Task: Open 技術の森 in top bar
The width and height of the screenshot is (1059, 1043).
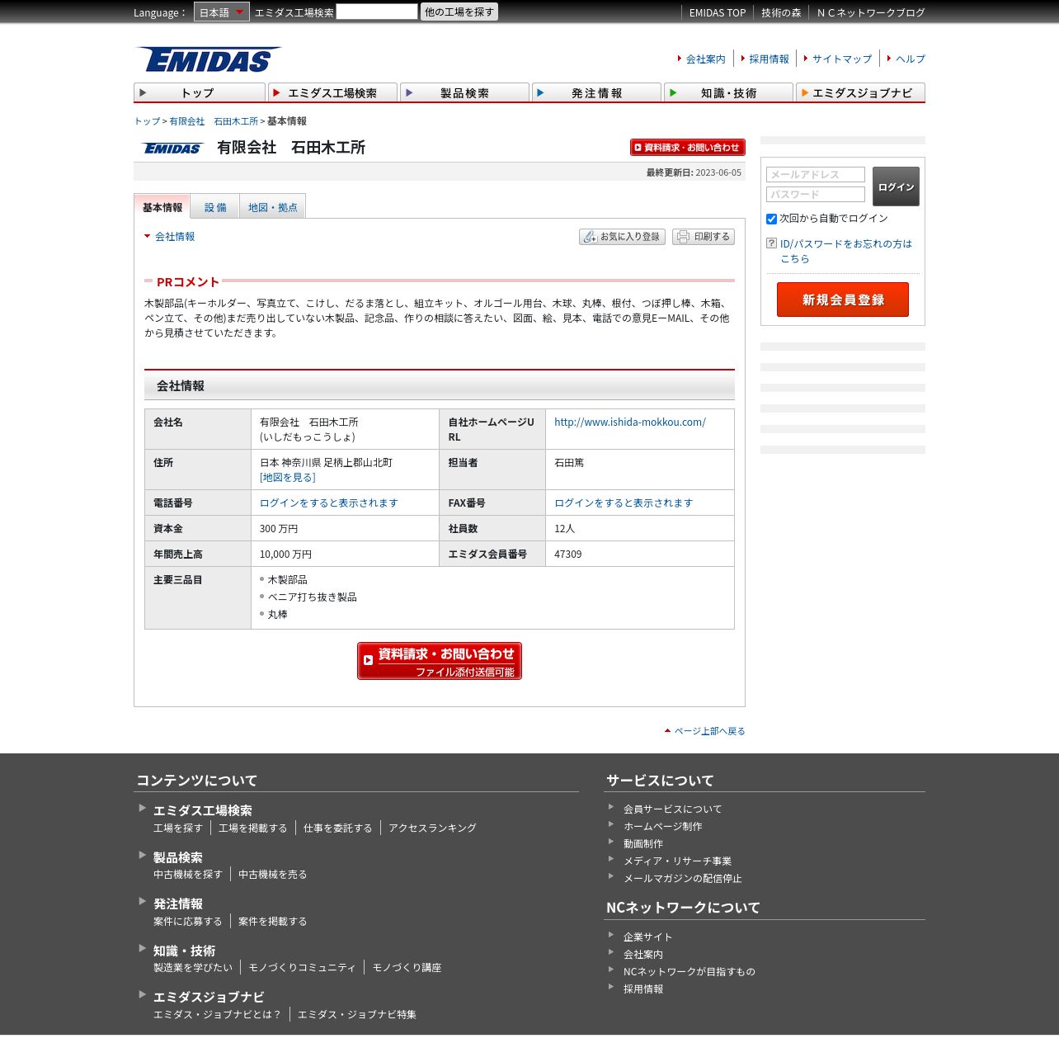Action: point(781,12)
